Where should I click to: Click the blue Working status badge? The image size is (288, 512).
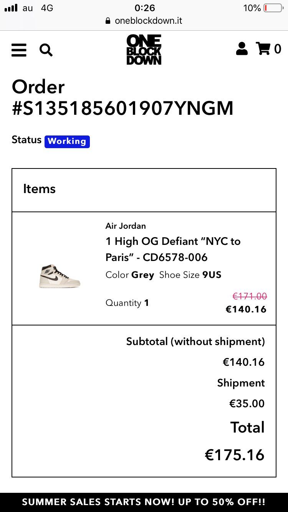67,141
